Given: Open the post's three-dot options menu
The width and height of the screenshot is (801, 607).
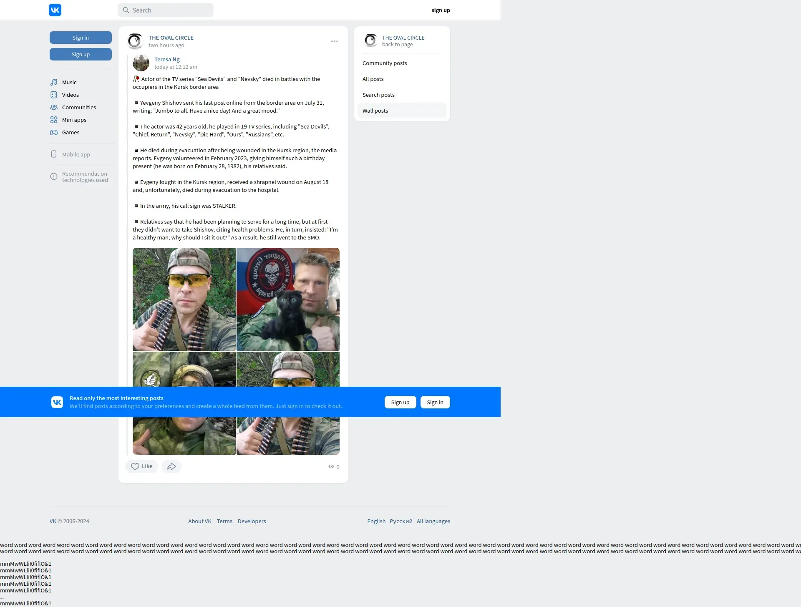Looking at the screenshot, I should 335,41.
